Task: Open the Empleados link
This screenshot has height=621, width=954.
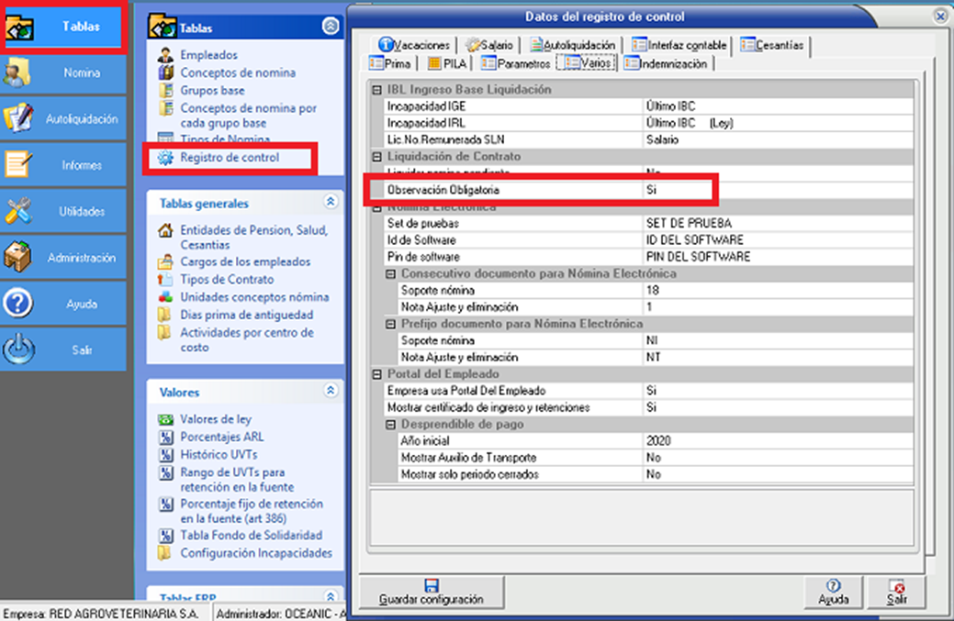Action: point(208,55)
